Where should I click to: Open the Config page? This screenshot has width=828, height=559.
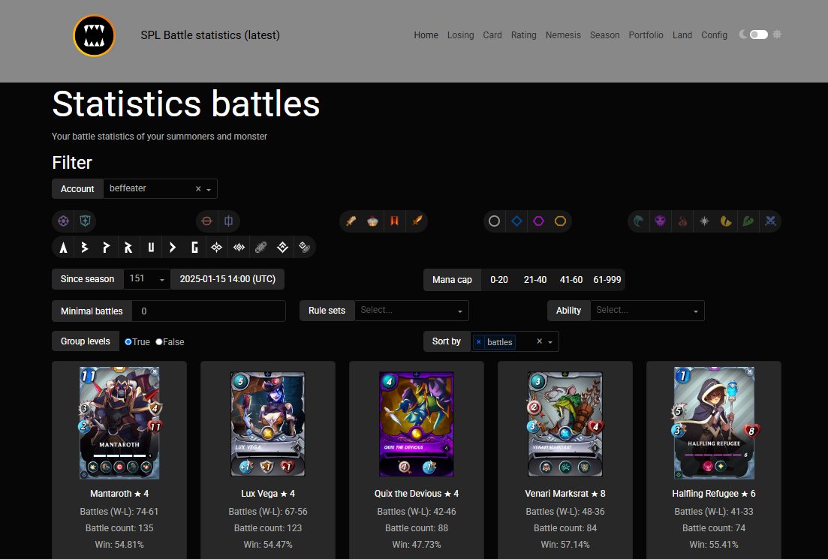(x=714, y=35)
